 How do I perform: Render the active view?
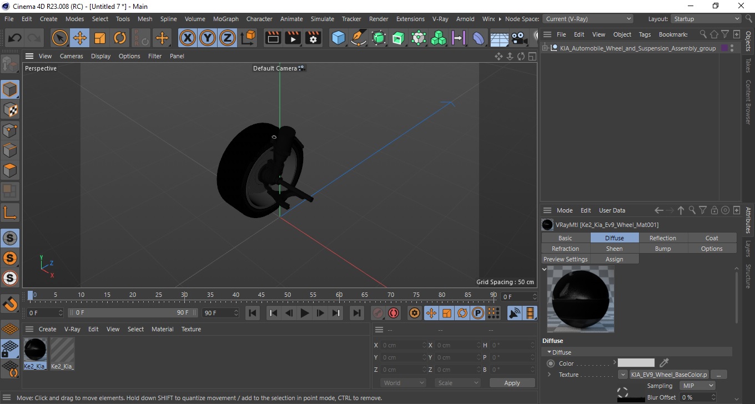[x=273, y=38]
